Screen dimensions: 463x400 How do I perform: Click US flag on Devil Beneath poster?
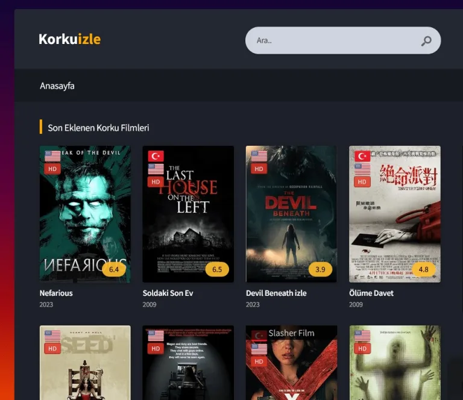click(x=259, y=156)
